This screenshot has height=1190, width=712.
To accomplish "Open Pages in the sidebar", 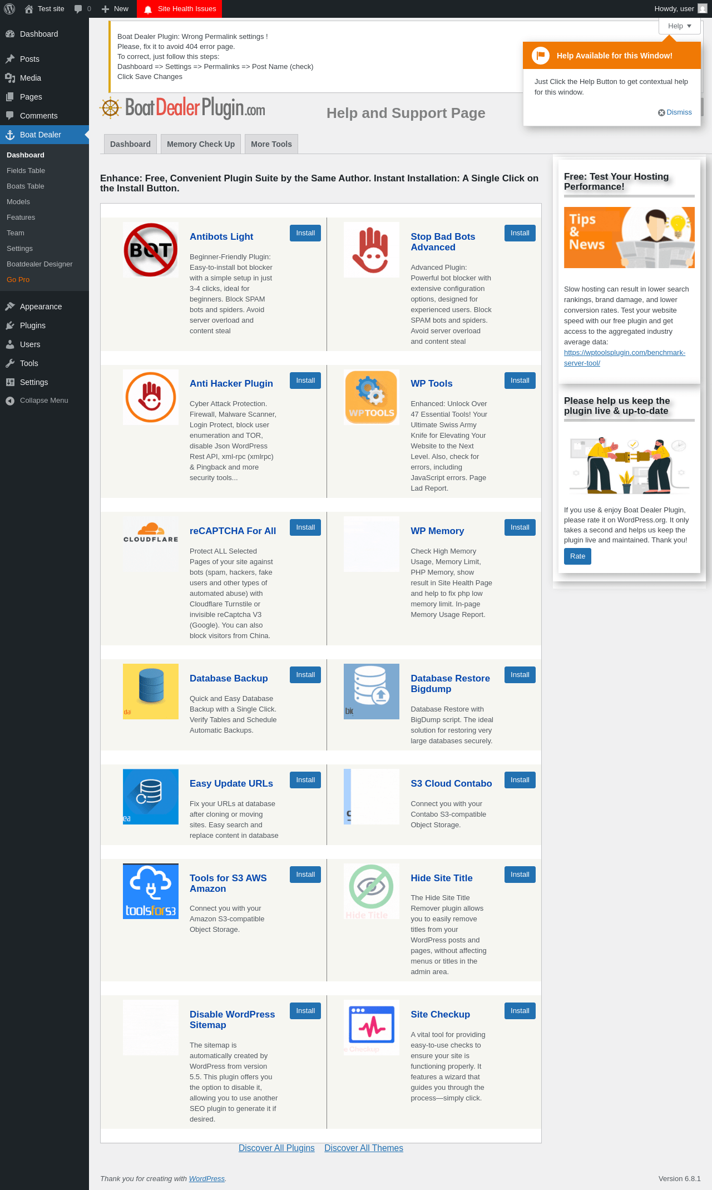I will (x=44, y=97).
